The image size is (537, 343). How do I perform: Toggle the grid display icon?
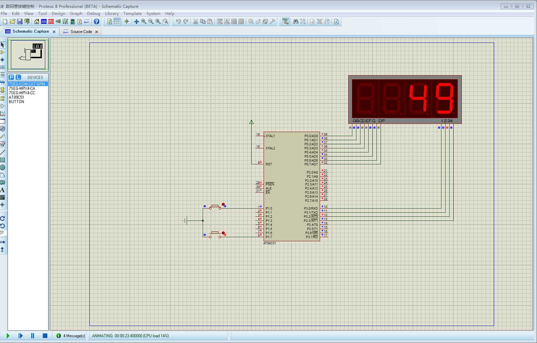(117, 21)
